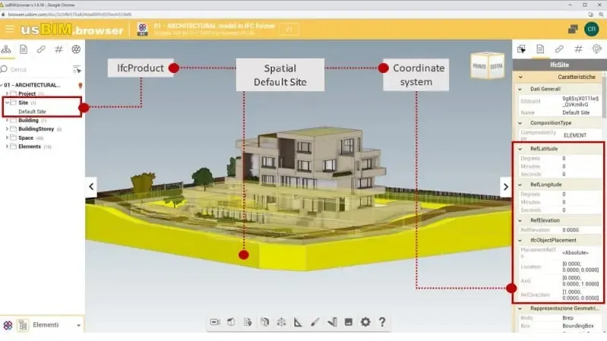Open the circular globe tab in left panel
Screen dimensions: 607x341
(76, 49)
